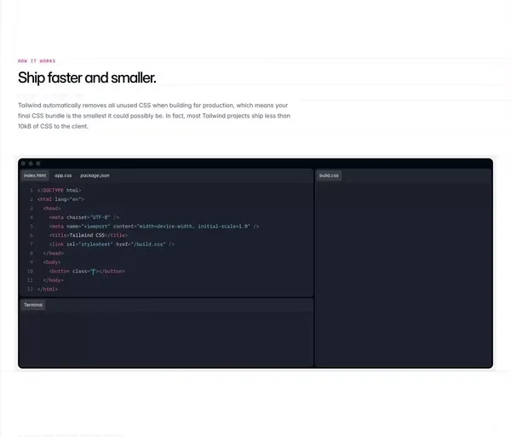Select the first dot in the window title bar

tap(23, 164)
